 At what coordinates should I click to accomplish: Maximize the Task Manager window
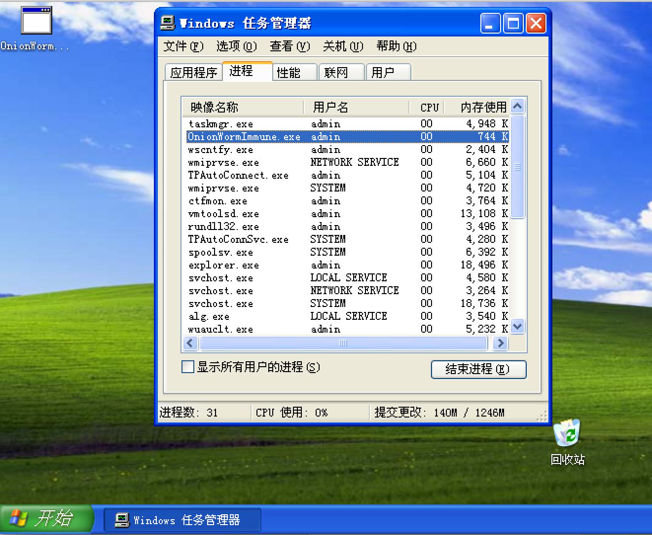coord(513,23)
